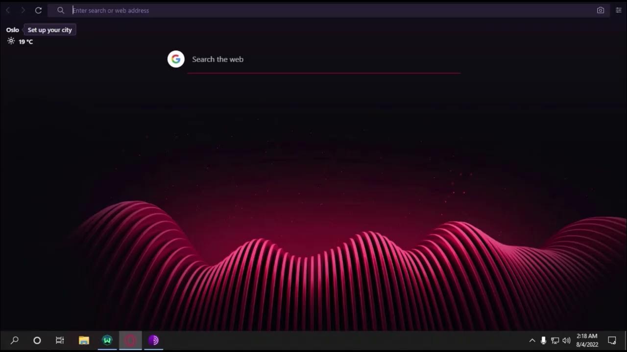Open Task View on taskbar

60,340
